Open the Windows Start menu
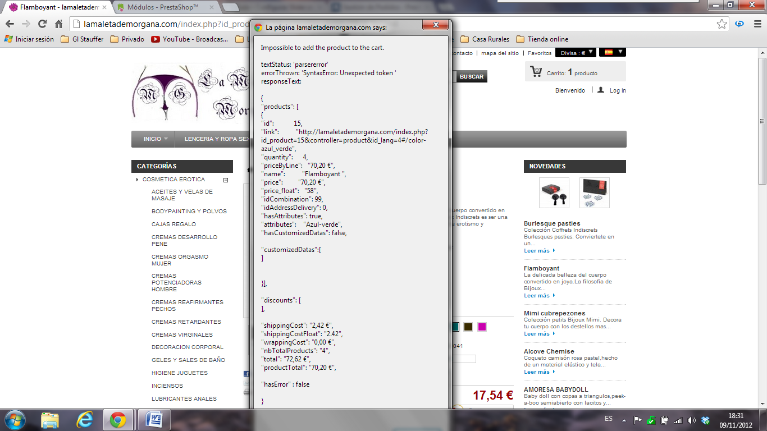 tap(14, 420)
